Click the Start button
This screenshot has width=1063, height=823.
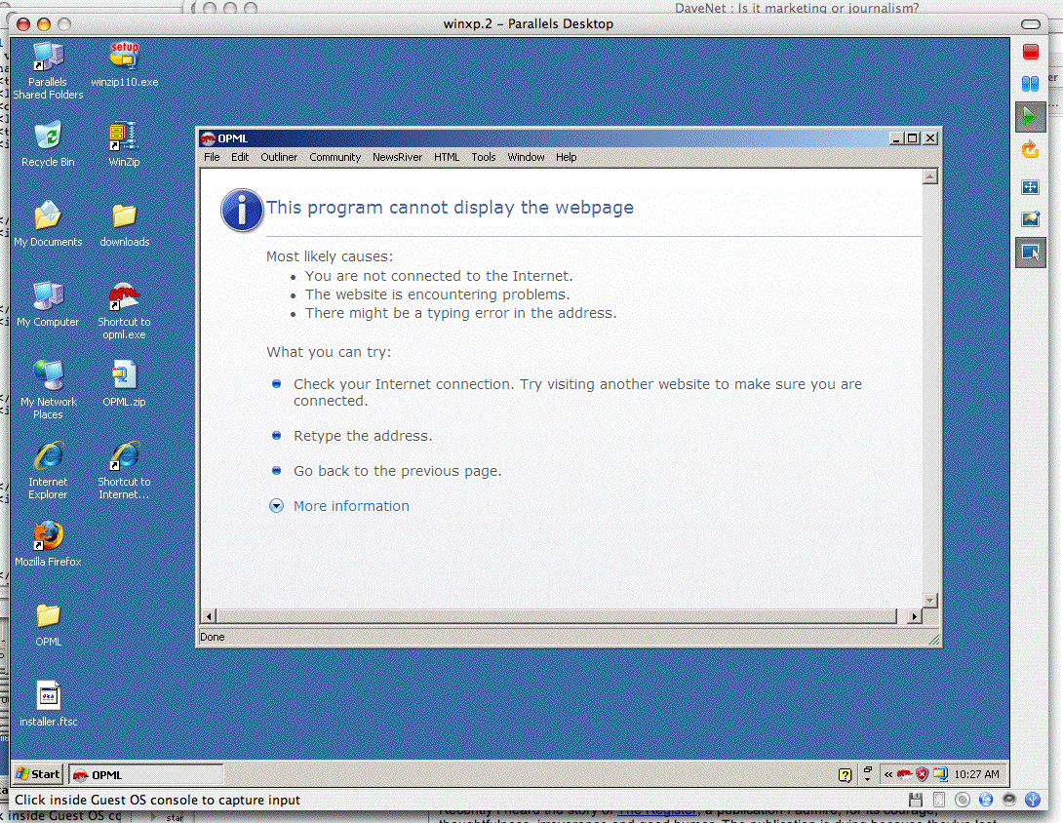37,774
